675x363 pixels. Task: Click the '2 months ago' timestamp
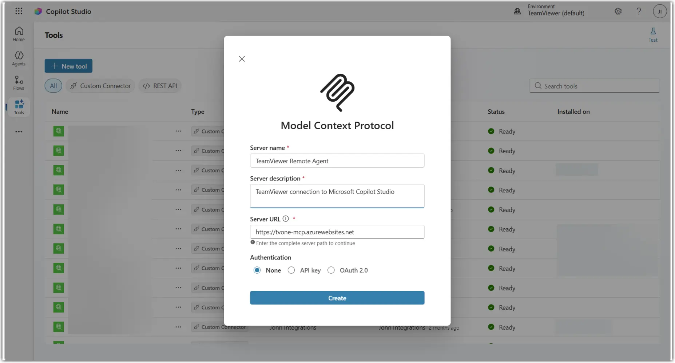tap(444, 327)
